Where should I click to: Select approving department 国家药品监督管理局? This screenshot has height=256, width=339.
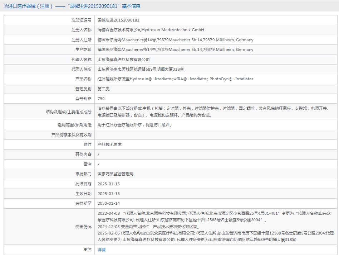pos(116,174)
